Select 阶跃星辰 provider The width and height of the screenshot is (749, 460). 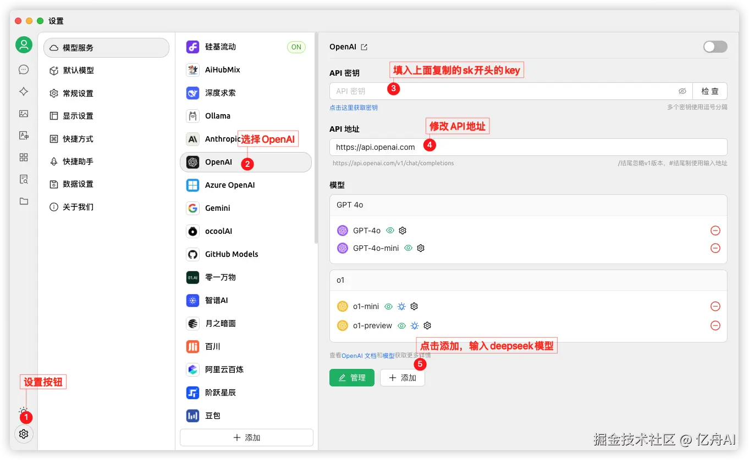point(246,392)
